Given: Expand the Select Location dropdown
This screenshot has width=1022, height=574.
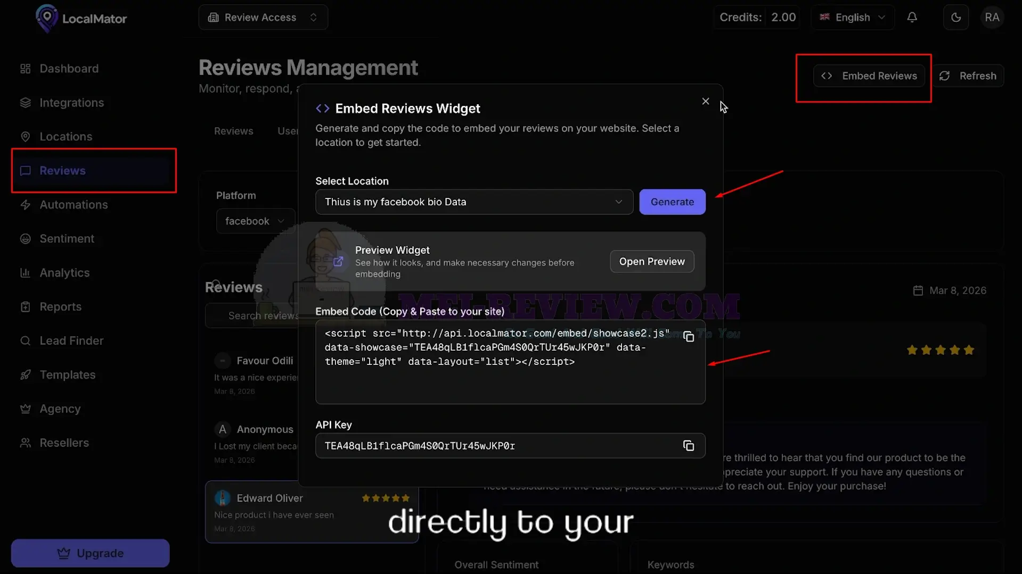Looking at the screenshot, I should tap(474, 202).
